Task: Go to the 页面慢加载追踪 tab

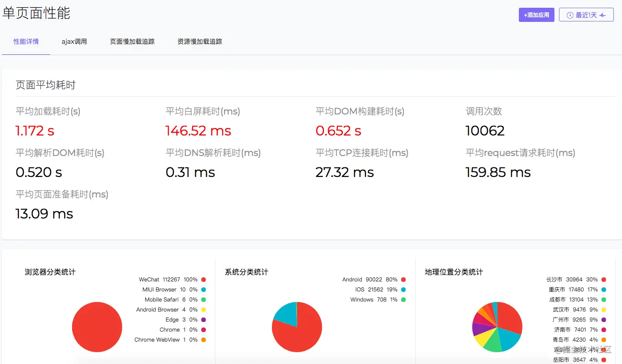Action: [132, 42]
